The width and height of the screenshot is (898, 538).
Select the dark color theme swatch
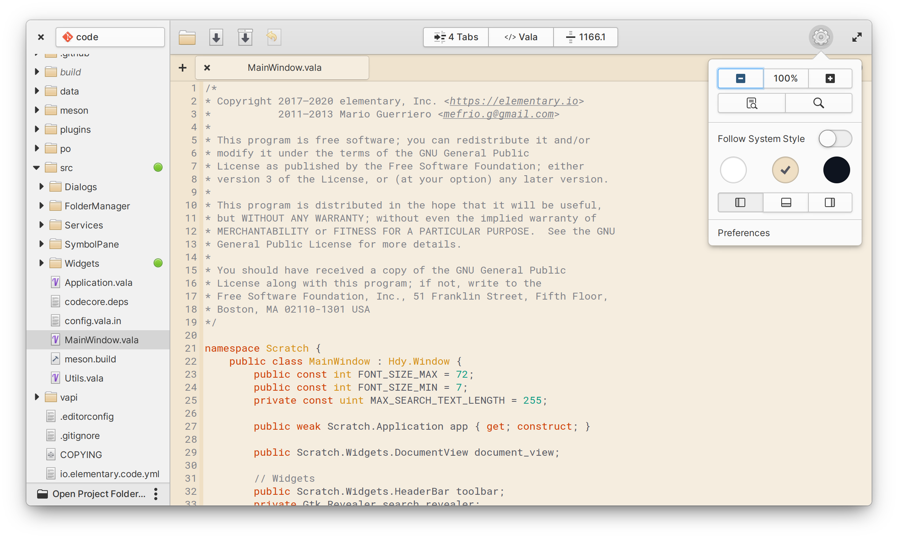(836, 168)
